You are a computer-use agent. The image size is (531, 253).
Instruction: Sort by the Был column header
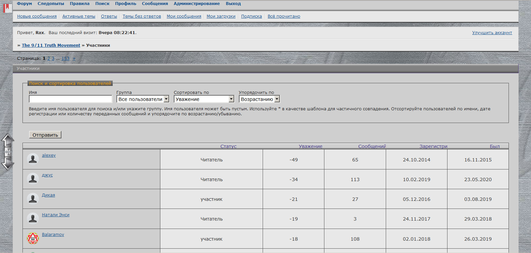click(x=495, y=146)
